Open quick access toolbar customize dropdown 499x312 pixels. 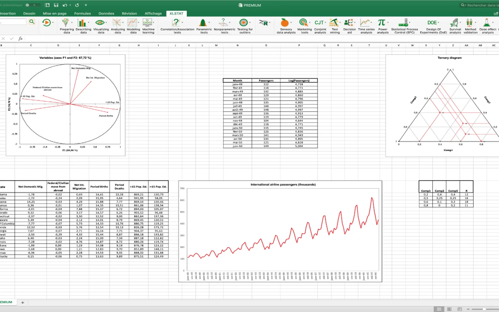coord(86,5)
